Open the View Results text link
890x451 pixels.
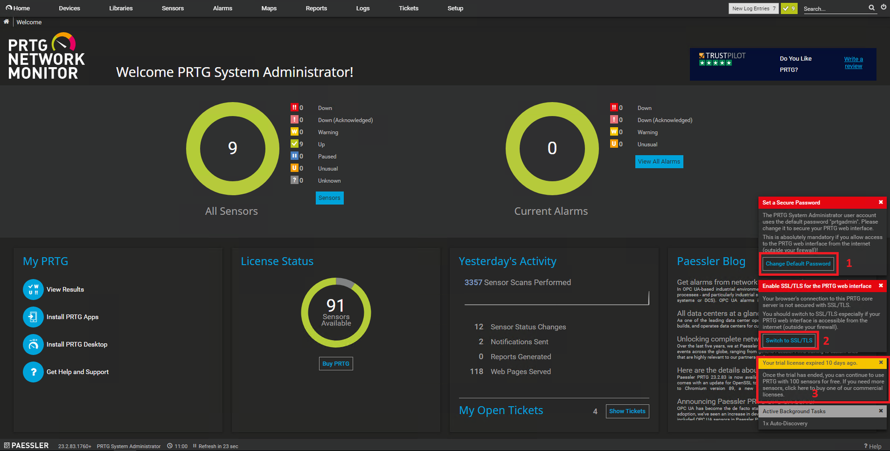pos(65,289)
